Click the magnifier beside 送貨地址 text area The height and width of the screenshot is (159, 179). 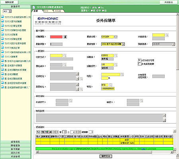[x=81, y=79]
